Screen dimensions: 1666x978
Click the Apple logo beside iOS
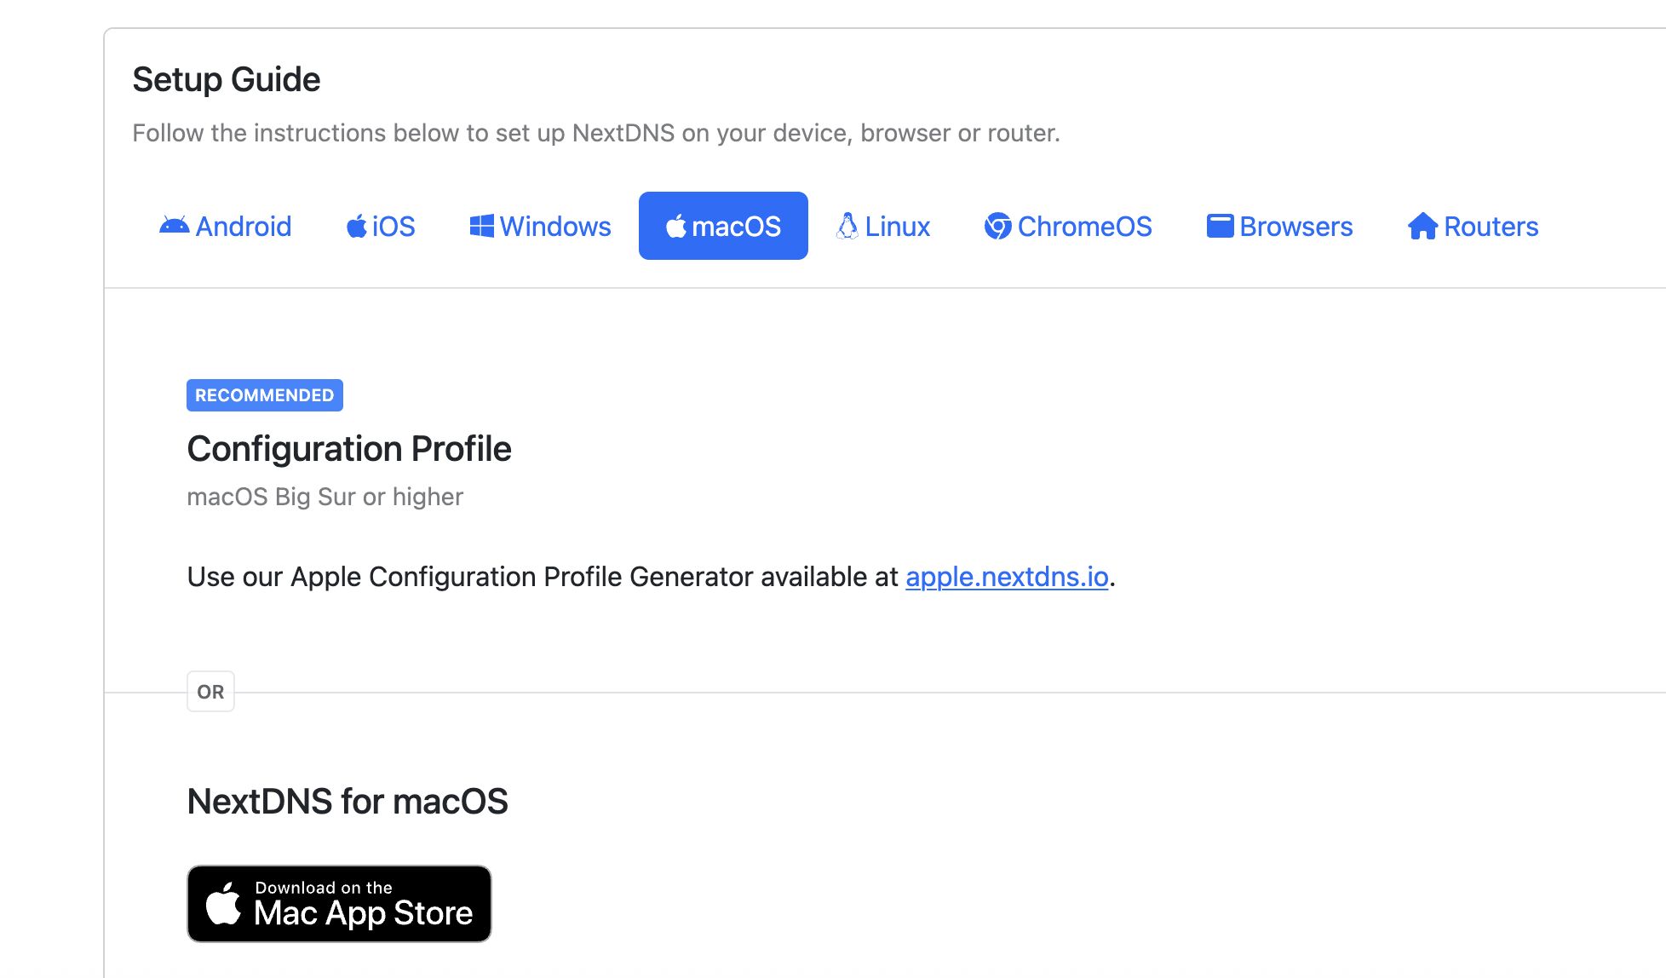click(x=356, y=226)
